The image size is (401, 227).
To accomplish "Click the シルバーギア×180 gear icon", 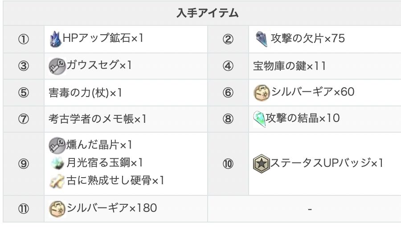I will pos(57,208).
